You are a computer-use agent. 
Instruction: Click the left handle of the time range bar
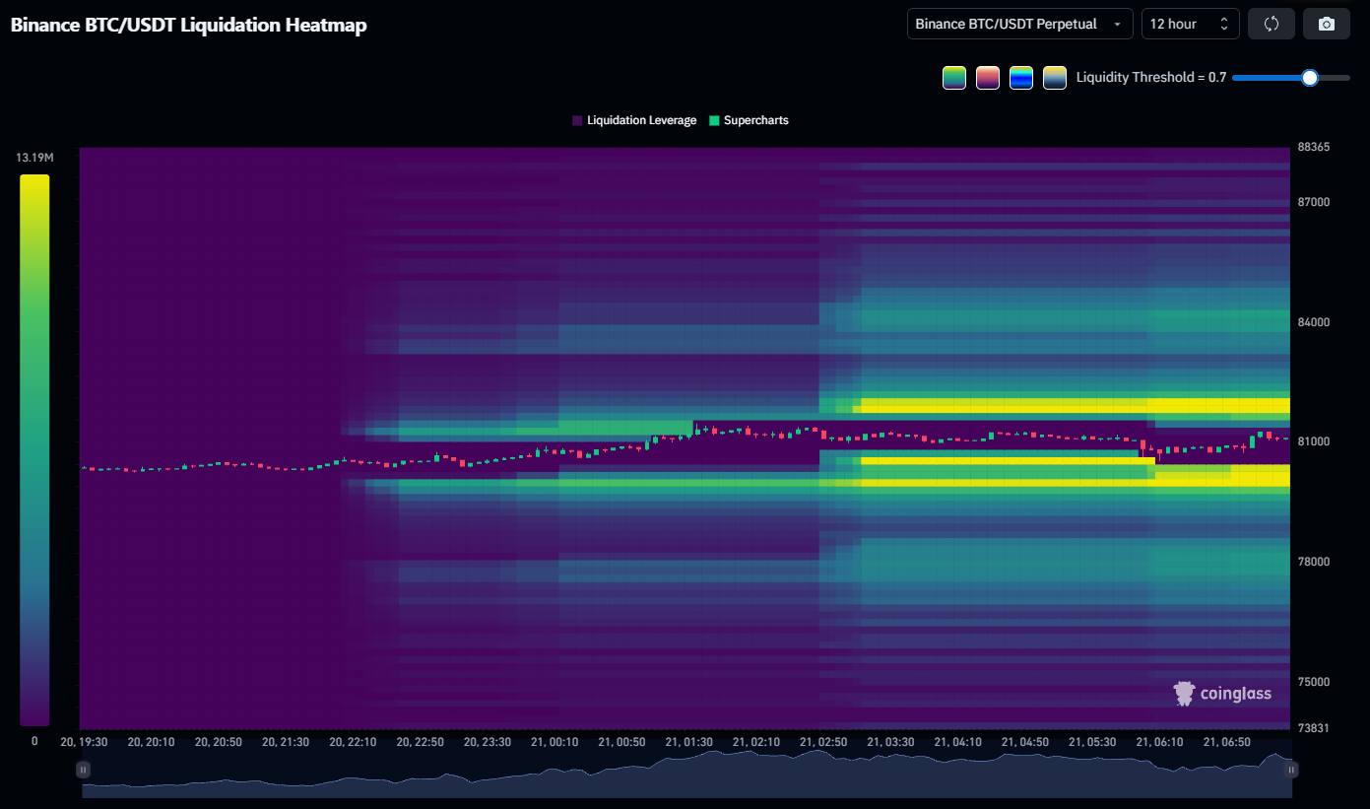pyautogui.click(x=84, y=769)
